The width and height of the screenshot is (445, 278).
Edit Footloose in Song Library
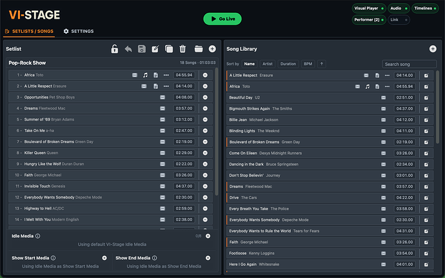point(426,253)
